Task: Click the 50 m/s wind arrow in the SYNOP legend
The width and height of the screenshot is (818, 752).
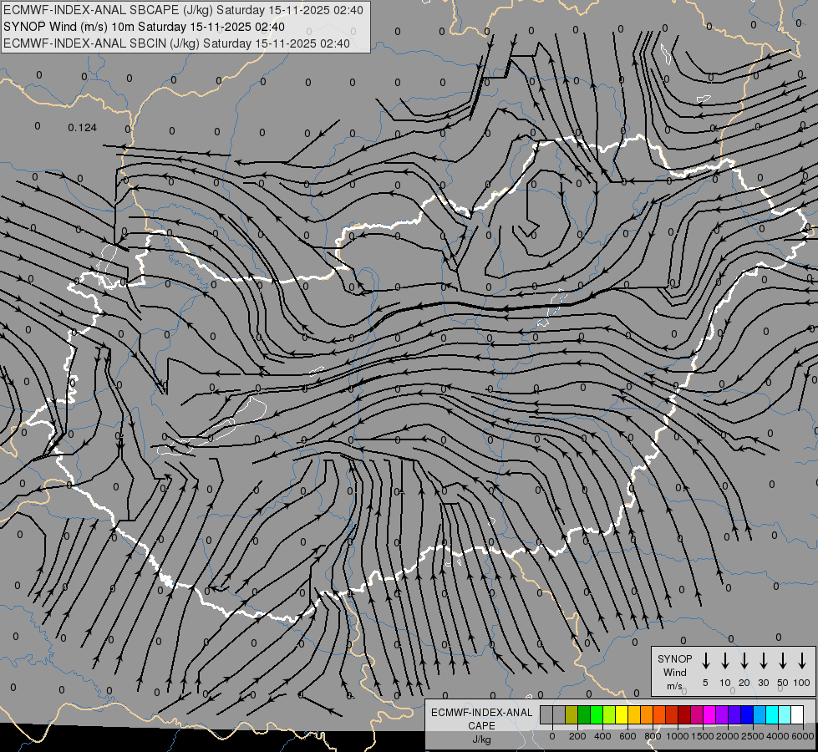Action: pos(783,661)
